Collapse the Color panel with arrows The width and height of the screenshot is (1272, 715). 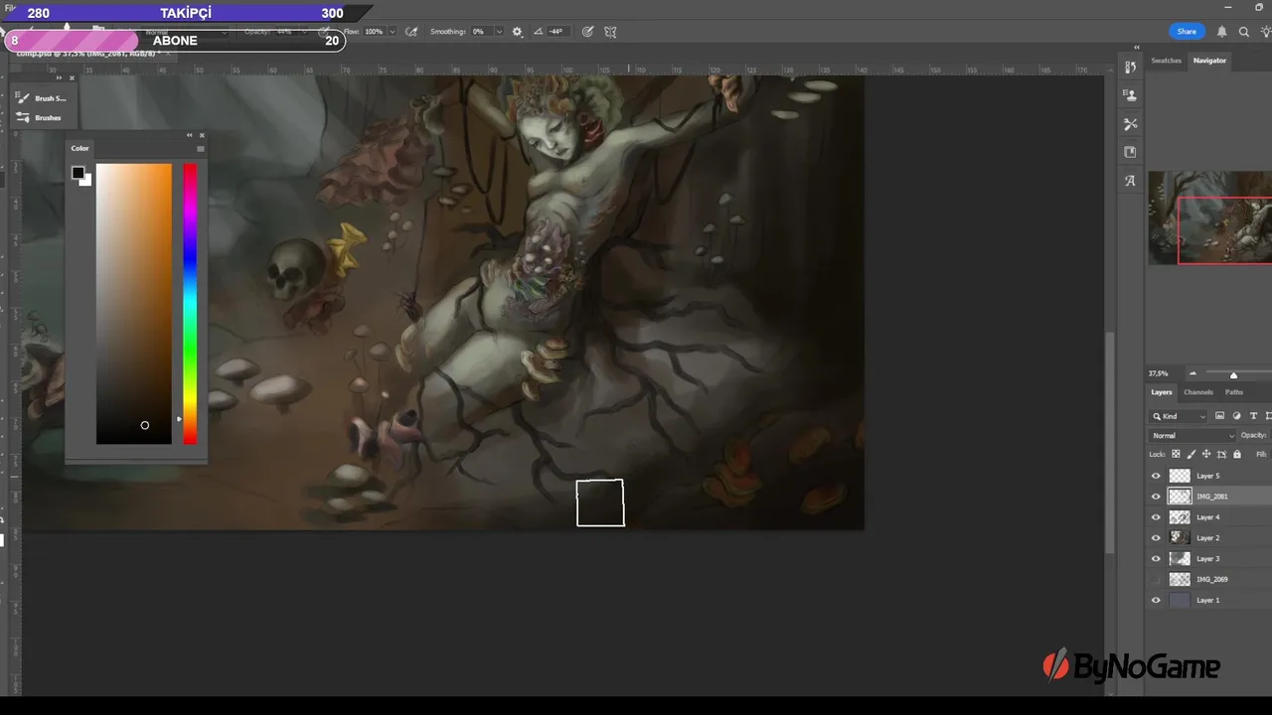pos(189,135)
